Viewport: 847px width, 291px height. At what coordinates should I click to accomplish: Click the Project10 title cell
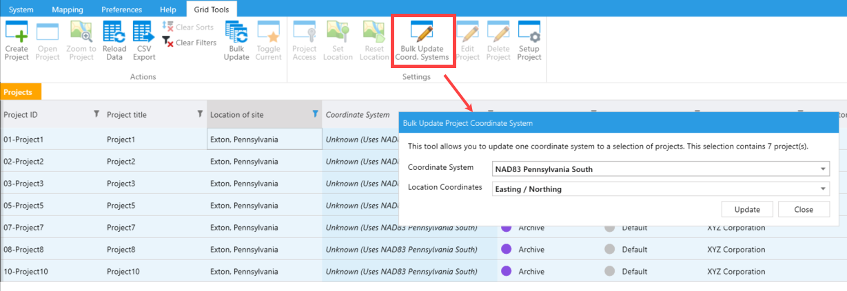pyautogui.click(x=155, y=271)
